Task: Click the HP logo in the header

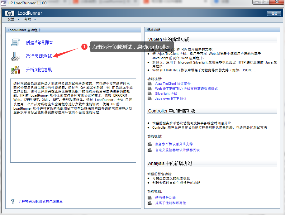Action: click(x=10, y=13)
